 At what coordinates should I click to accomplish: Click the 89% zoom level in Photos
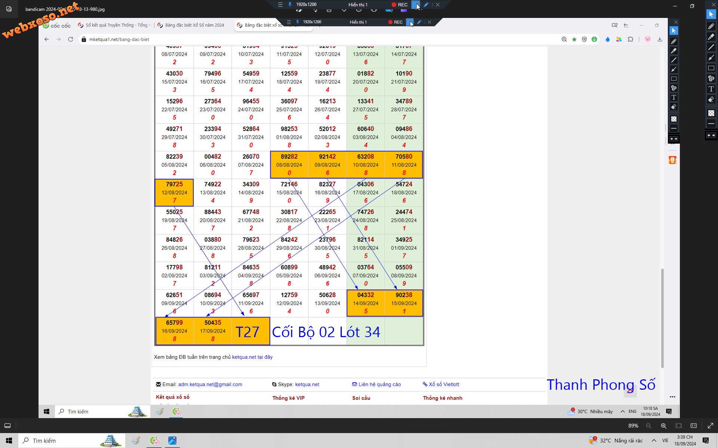coord(633,426)
